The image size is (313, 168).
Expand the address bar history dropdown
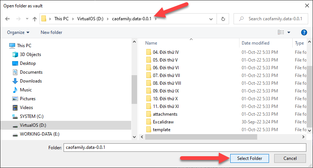[212, 19]
